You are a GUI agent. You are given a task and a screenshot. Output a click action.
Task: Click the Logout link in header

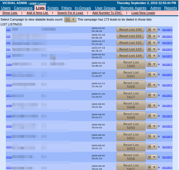click(x=42, y=3)
